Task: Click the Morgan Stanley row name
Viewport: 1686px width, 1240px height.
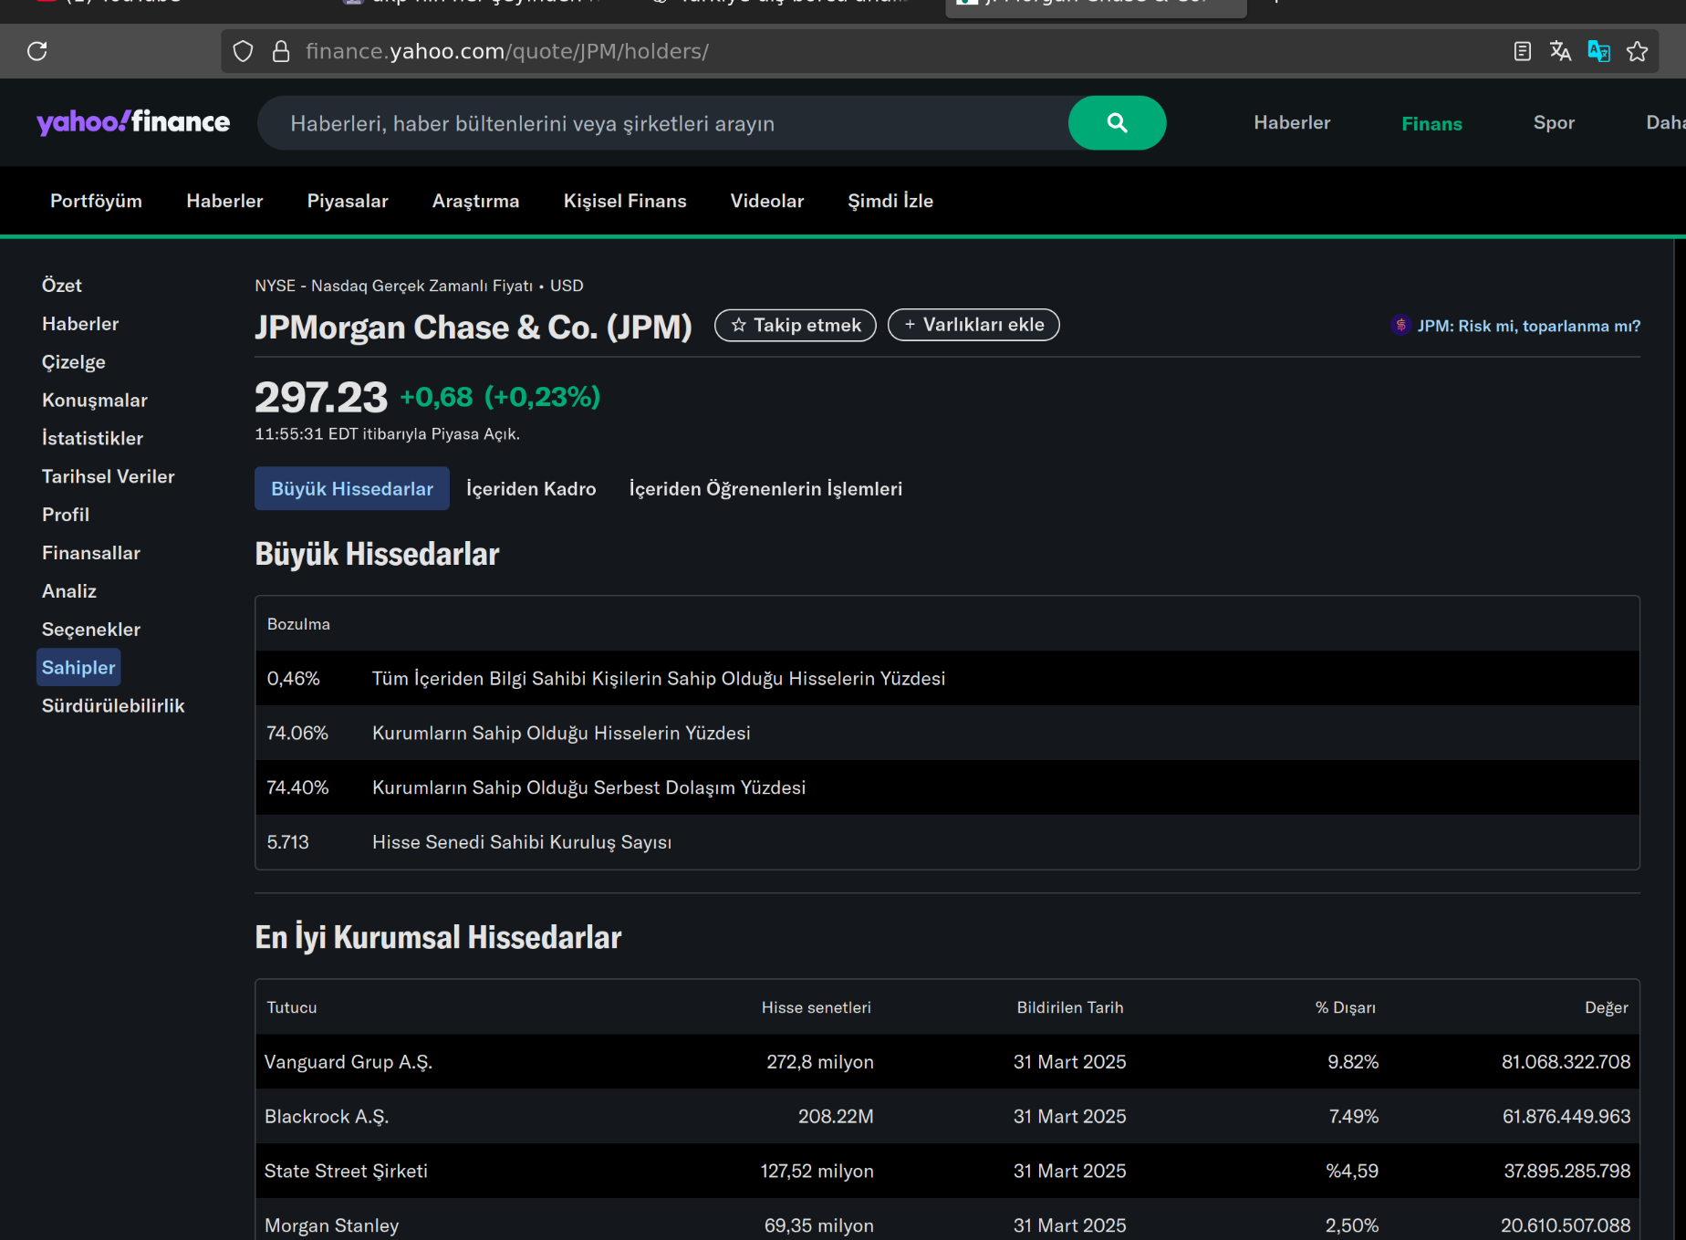Action: tap(332, 1225)
